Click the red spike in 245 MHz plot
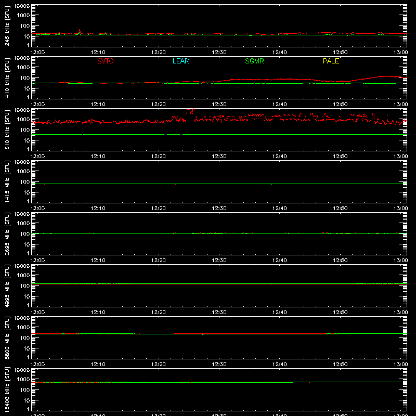Screen dimensions: 416x416 point(80,31)
